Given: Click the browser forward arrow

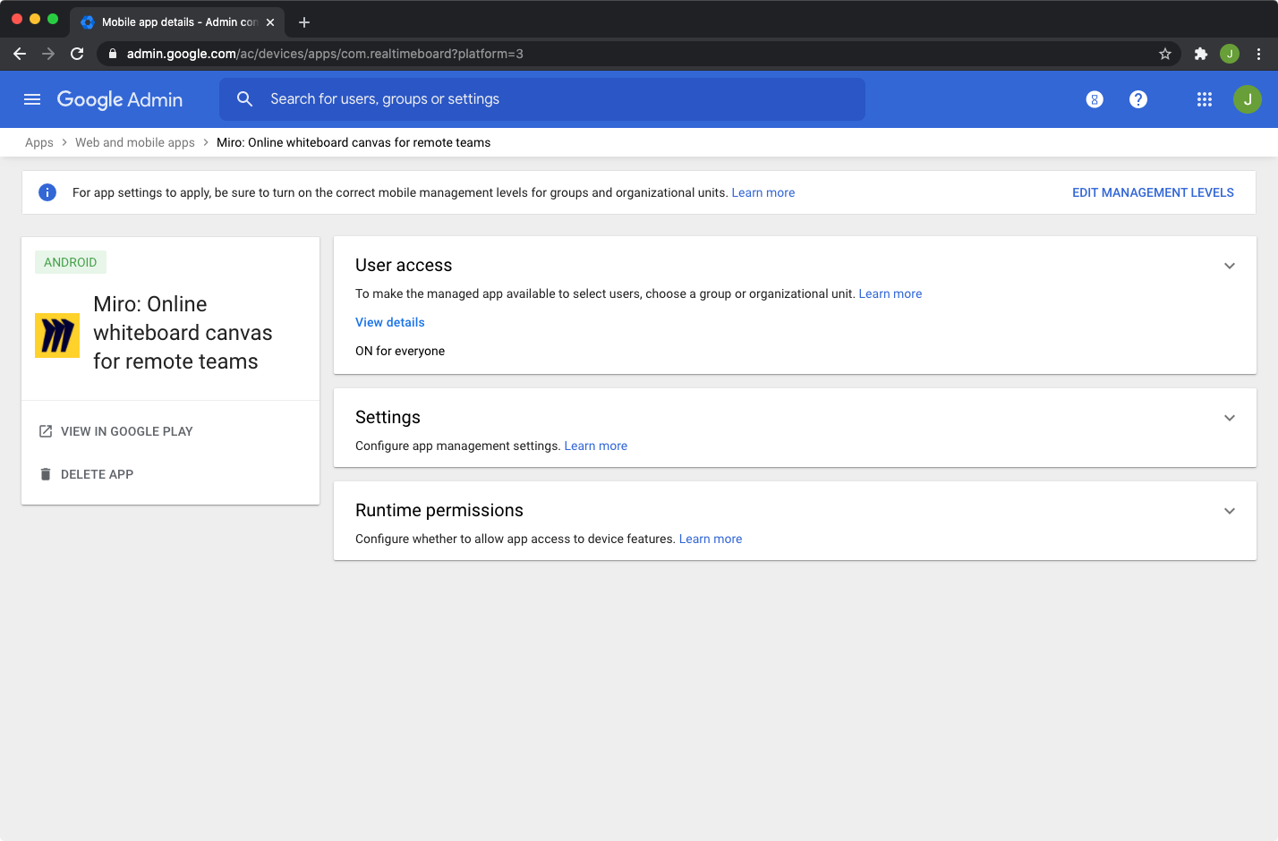Looking at the screenshot, I should pyautogui.click(x=48, y=54).
